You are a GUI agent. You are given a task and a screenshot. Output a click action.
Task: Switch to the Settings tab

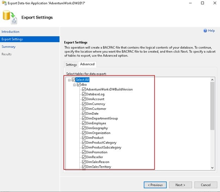[71, 65]
